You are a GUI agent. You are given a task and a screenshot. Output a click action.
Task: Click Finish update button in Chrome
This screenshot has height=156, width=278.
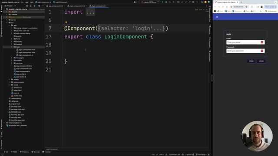click(270, 7)
